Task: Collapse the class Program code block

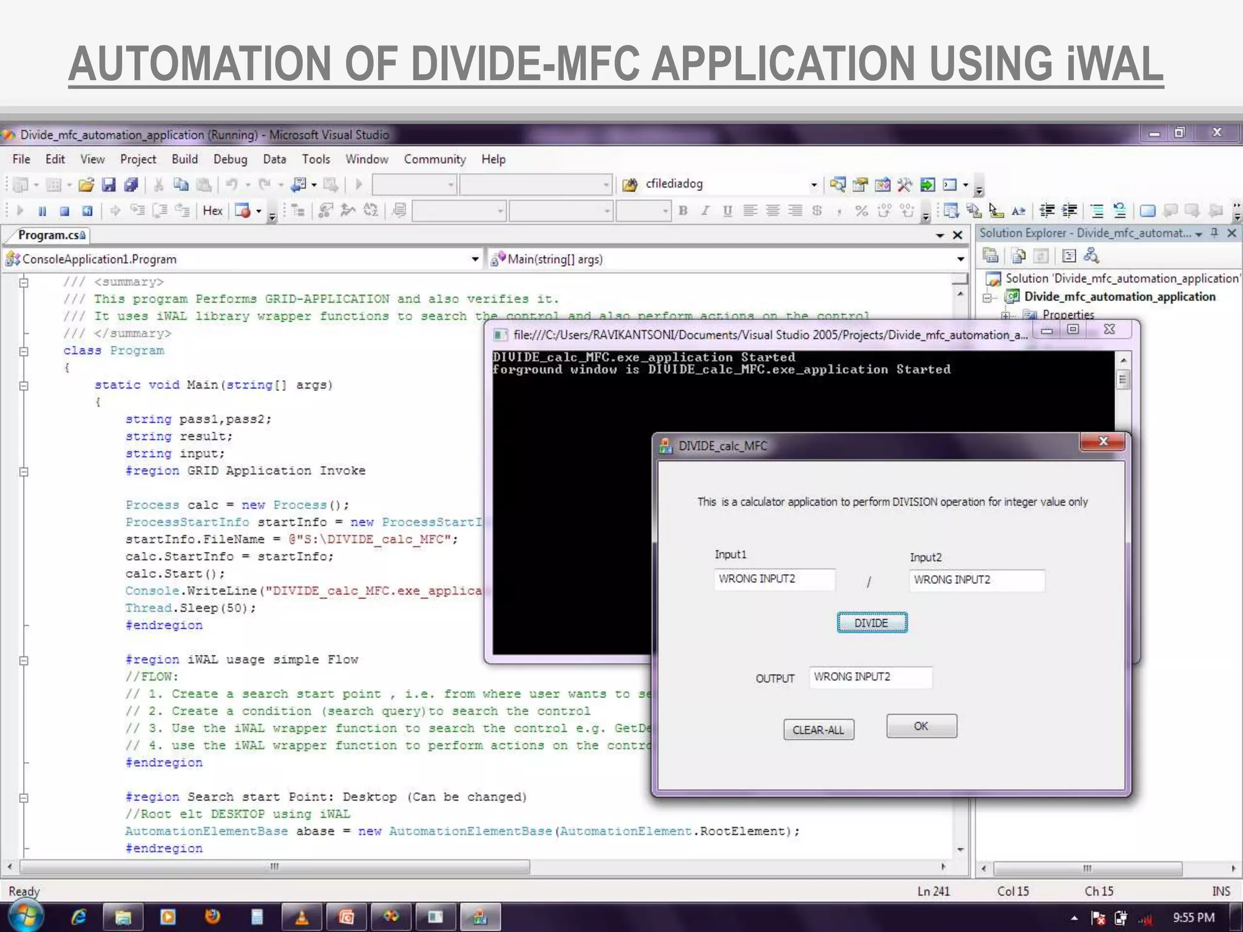Action: [24, 351]
